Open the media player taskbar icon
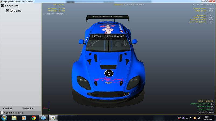The height and width of the screenshot is (121, 216). (x=23, y=118)
